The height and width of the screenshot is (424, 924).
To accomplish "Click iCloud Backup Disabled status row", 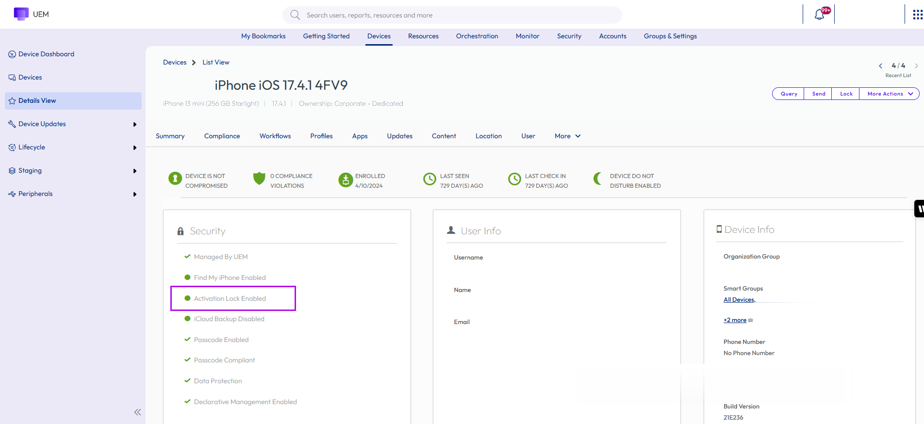I will 224,319.
